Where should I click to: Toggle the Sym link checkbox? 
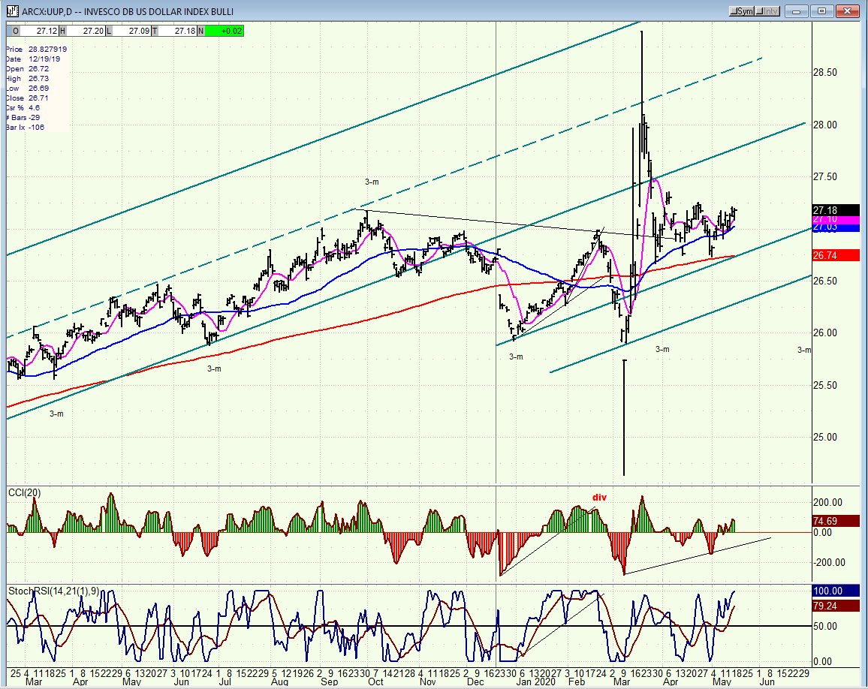pos(743,11)
